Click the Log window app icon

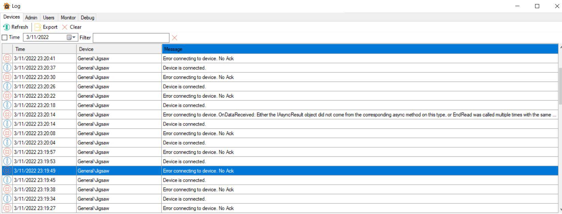(x=6, y=6)
